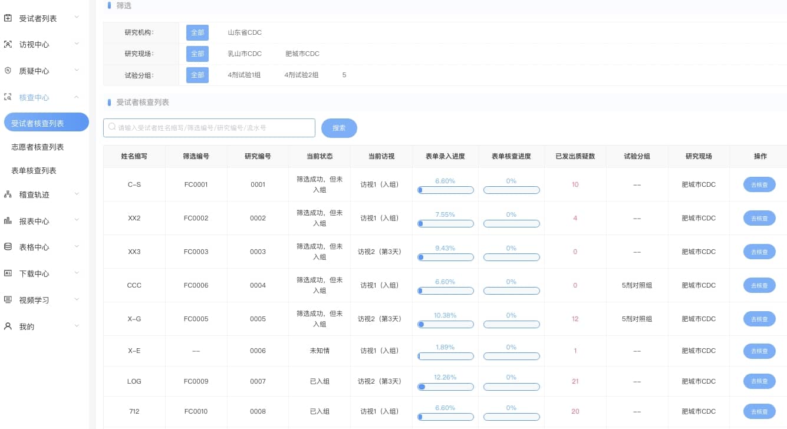Screen dimensions: 787x429
Task: Click the 受试者列表 sidebar icon
Action: tap(8, 18)
